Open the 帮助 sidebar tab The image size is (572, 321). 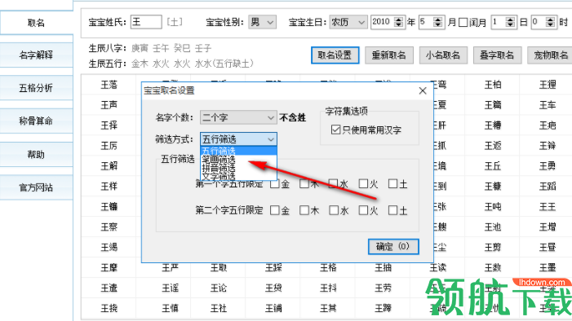coord(36,155)
